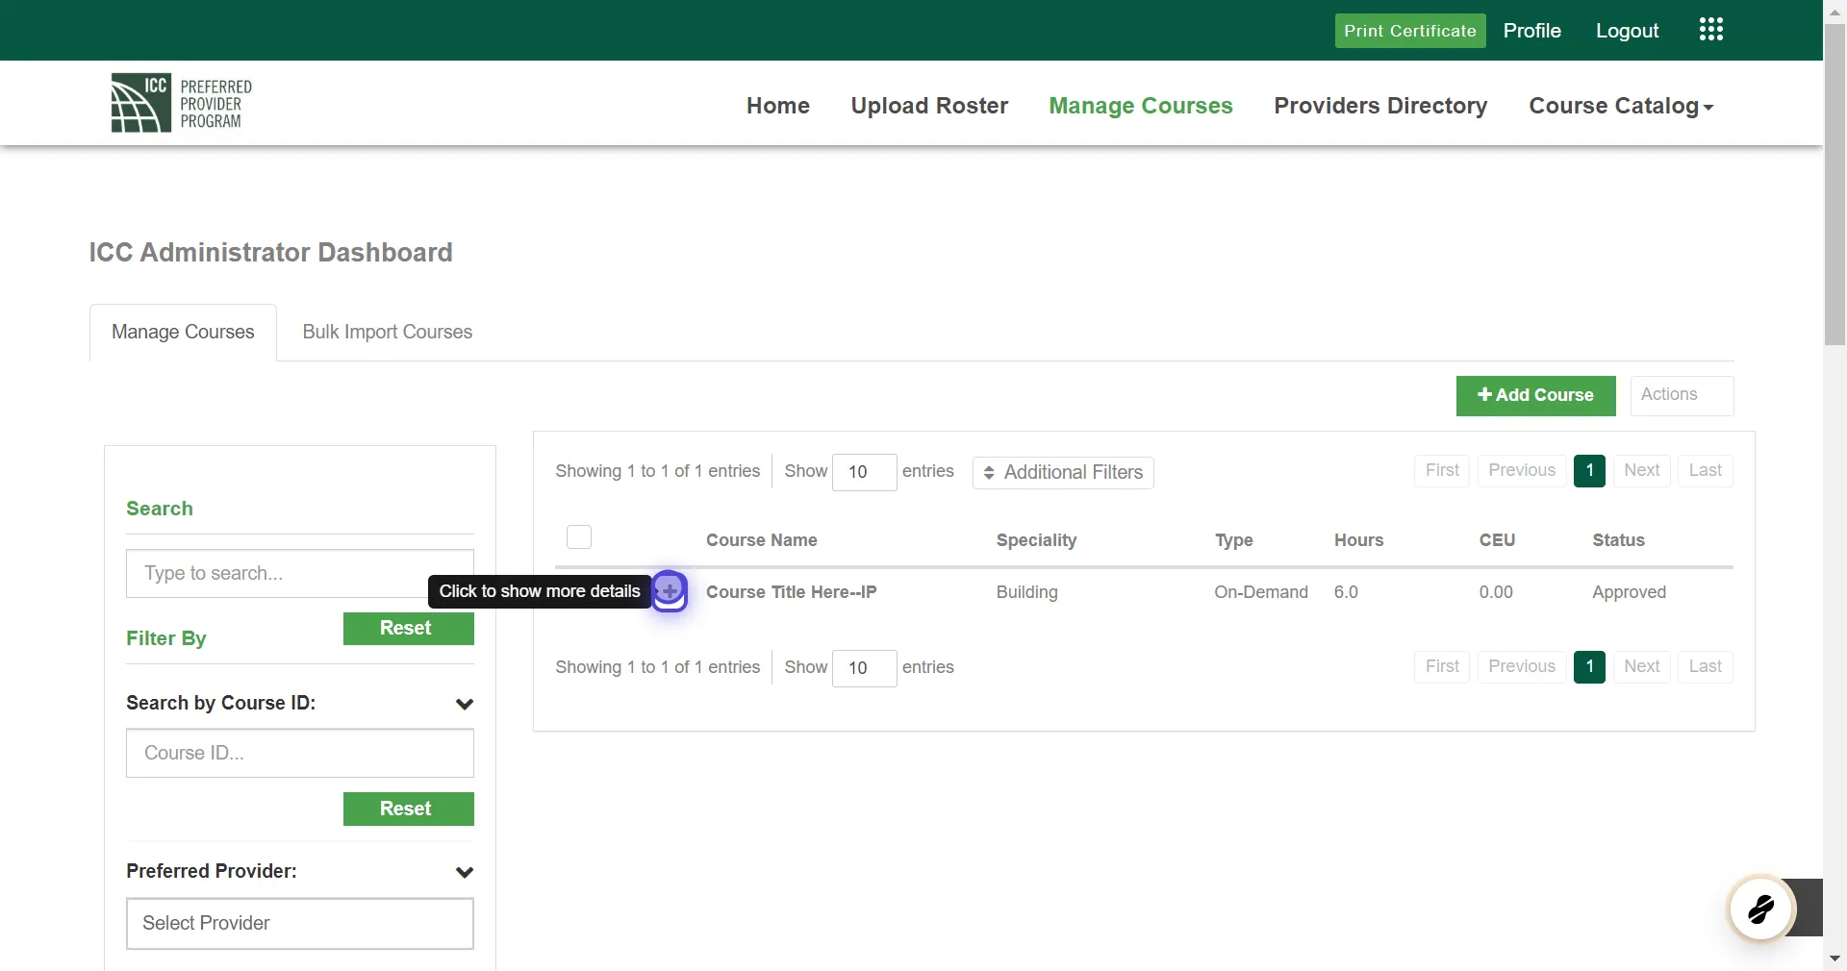
Task: Collapse the Search by Course ID section
Action: coord(466,704)
